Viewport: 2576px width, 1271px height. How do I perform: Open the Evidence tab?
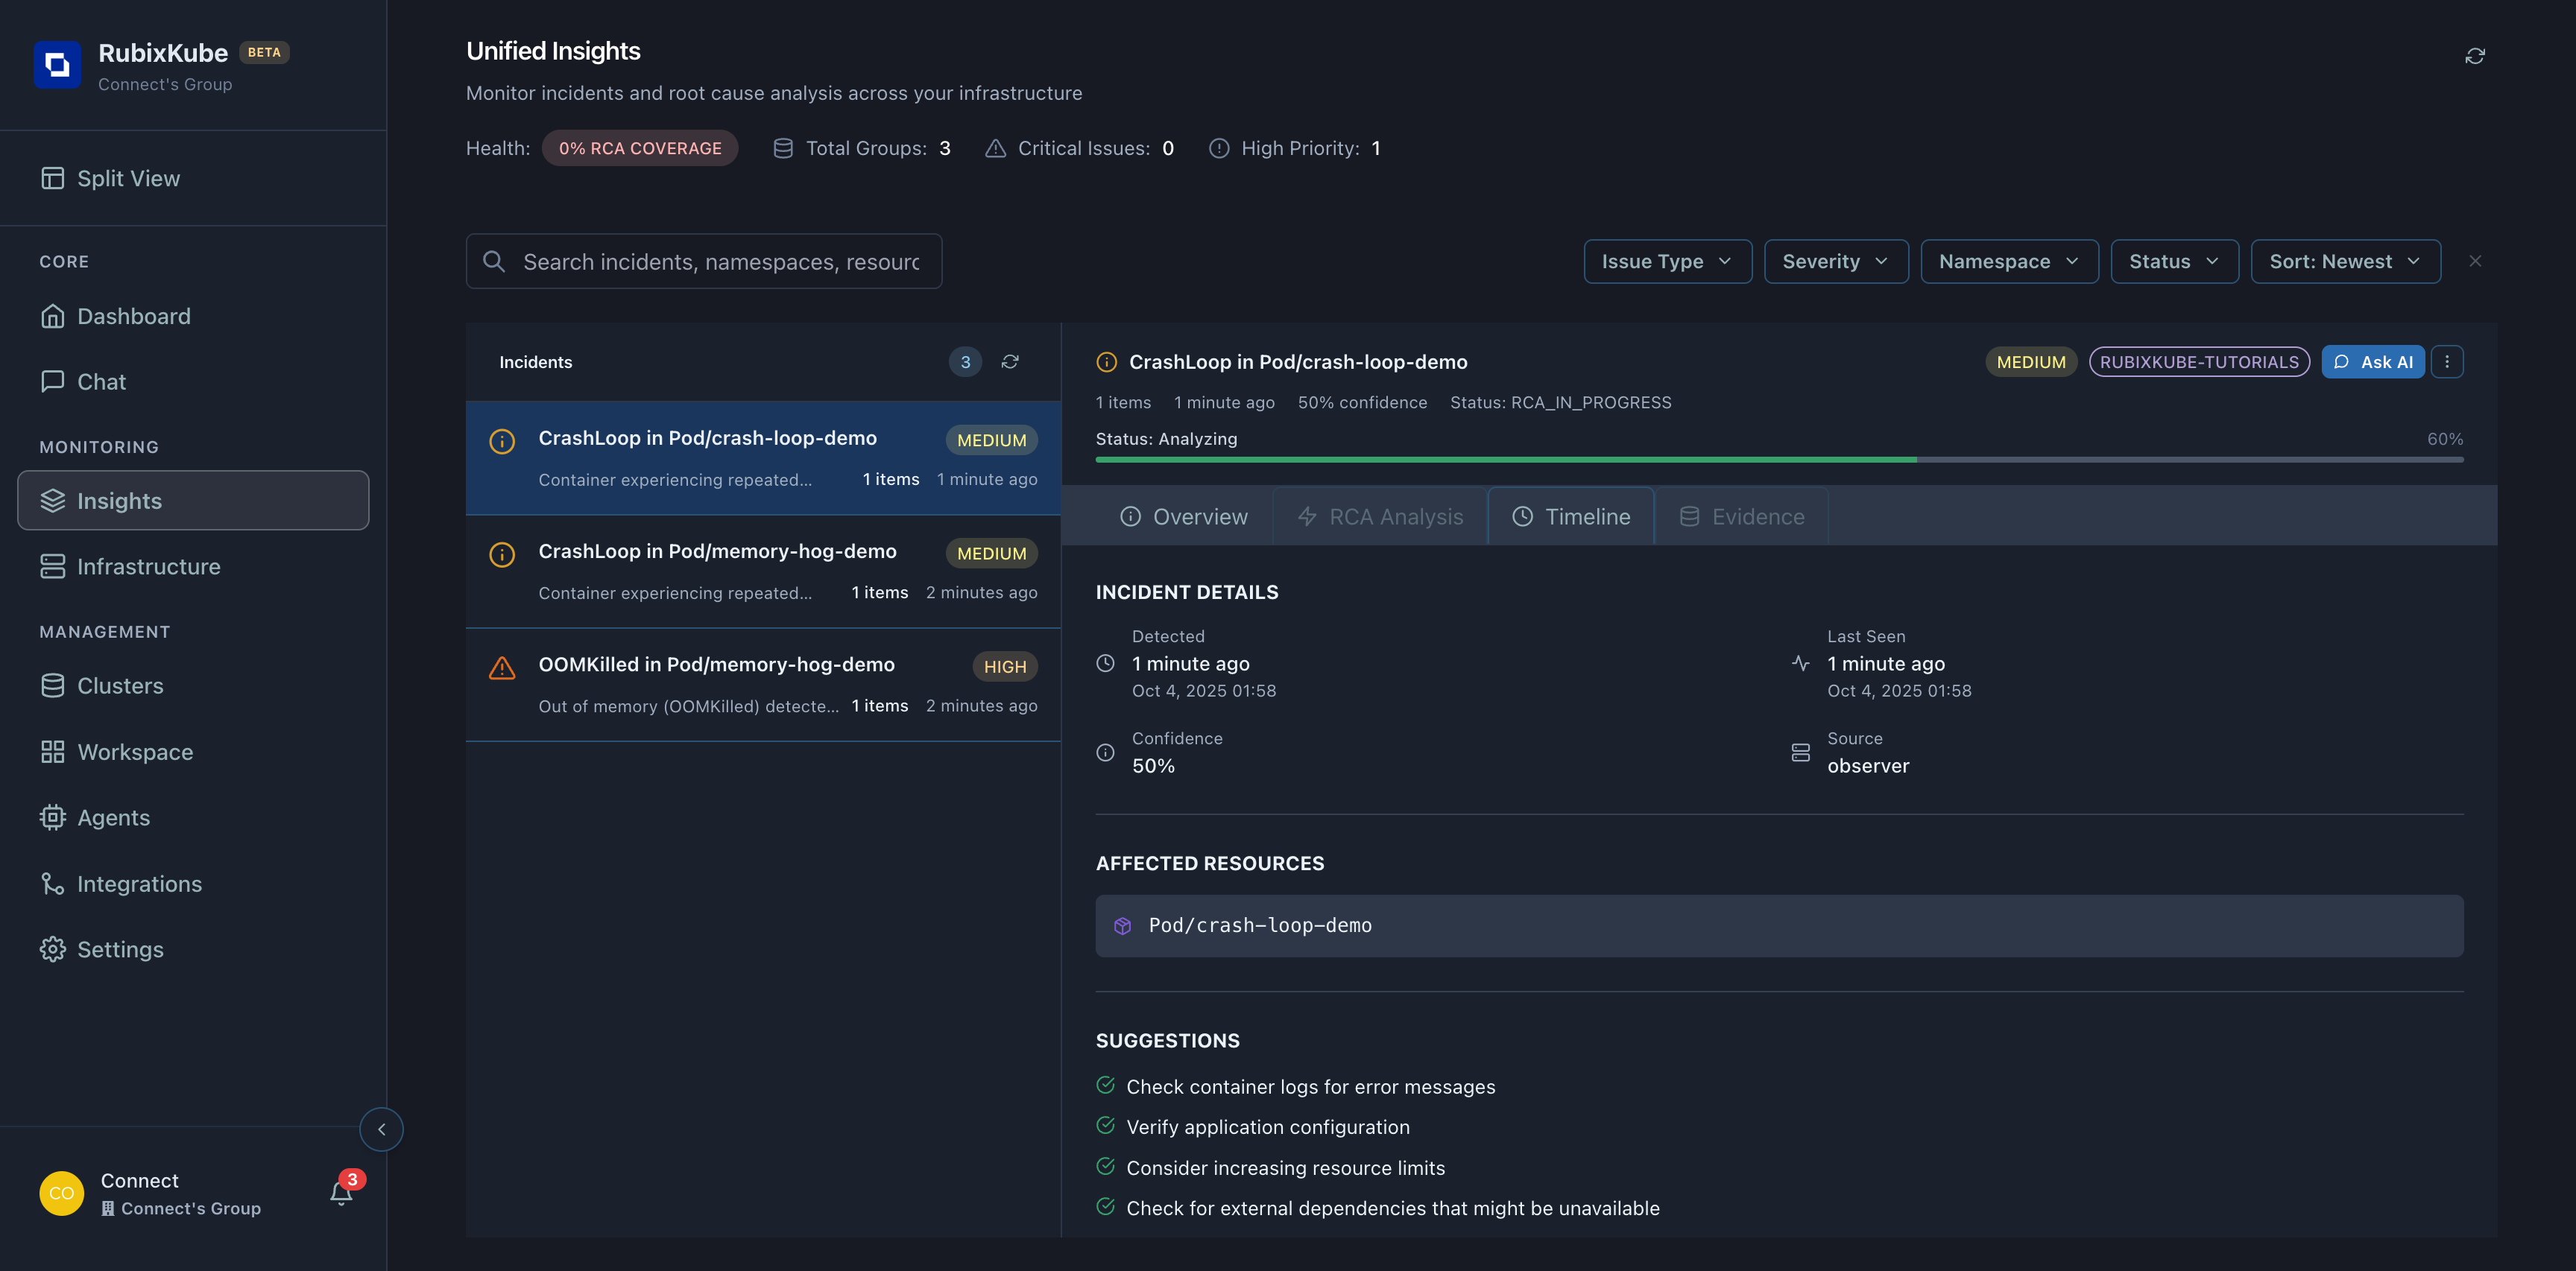pos(1741,516)
